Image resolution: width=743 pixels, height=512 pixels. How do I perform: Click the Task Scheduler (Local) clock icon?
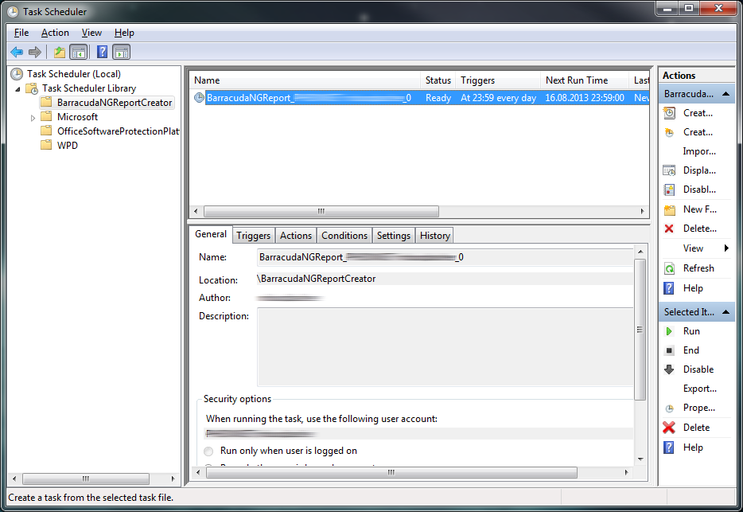coord(17,74)
